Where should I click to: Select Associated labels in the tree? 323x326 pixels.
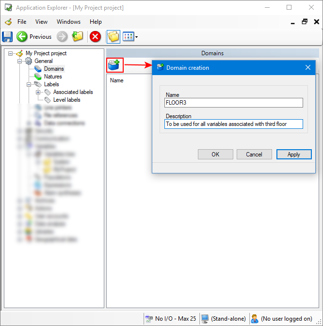point(73,92)
